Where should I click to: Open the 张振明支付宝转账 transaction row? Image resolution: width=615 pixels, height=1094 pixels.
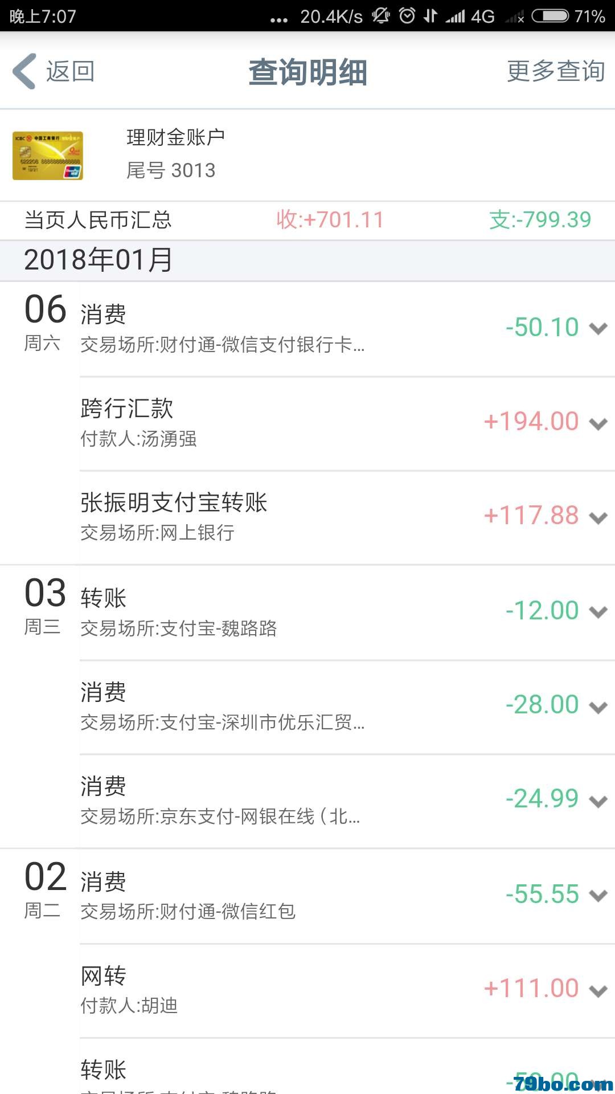[x=347, y=518]
